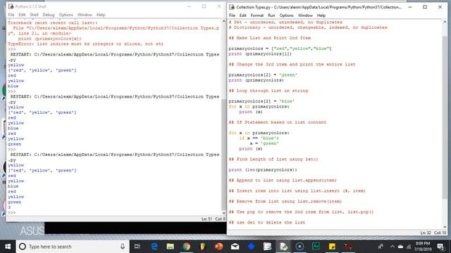Activate the microphone icon in search box
This screenshot has height=253, width=451.
(123, 247)
